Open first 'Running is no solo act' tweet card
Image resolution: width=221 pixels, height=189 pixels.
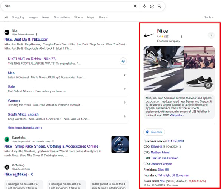(24, 184)
